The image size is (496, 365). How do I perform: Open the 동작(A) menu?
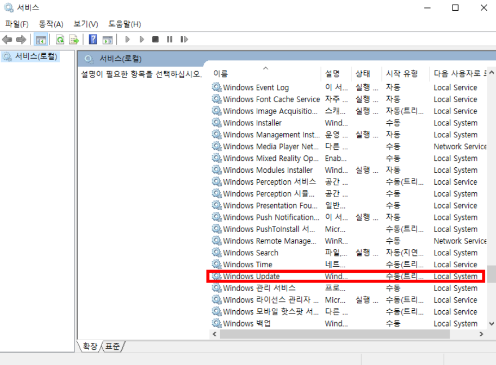[x=51, y=24]
